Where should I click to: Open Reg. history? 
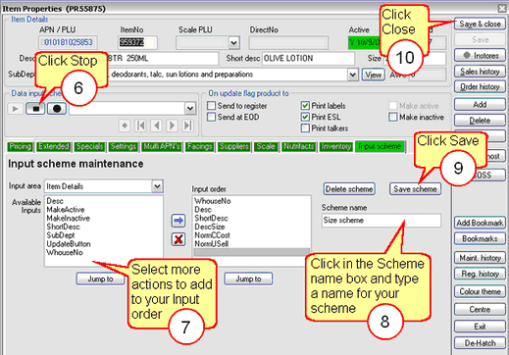(480, 274)
